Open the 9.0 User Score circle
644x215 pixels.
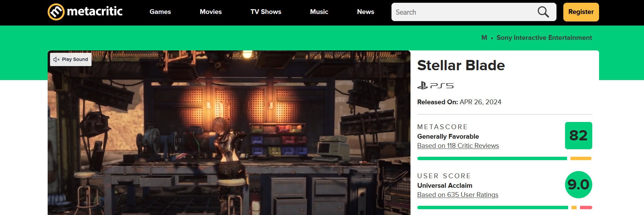[x=578, y=185]
